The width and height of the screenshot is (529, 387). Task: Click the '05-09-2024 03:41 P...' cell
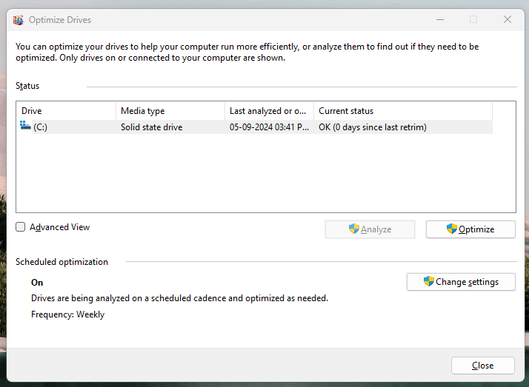click(269, 127)
